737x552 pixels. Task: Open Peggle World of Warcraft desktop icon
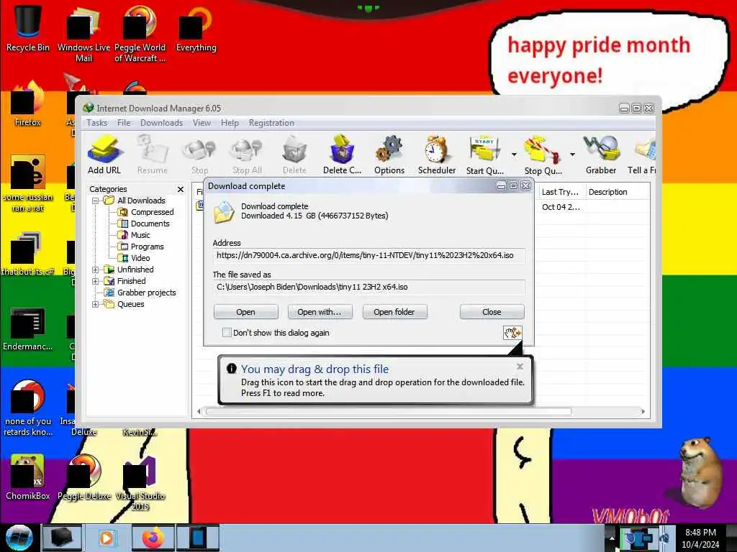pyautogui.click(x=140, y=34)
